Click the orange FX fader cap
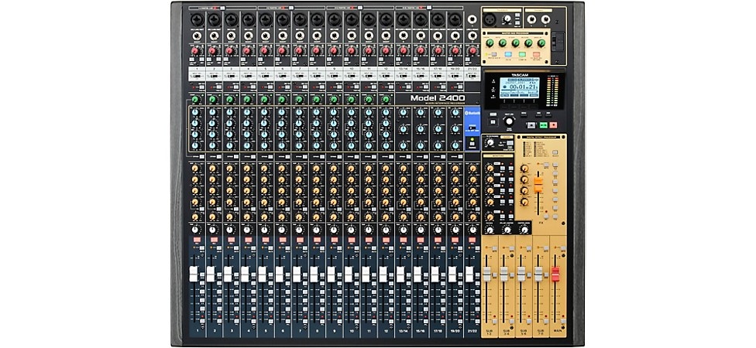Screen dimensions: 756x348 click(538, 186)
